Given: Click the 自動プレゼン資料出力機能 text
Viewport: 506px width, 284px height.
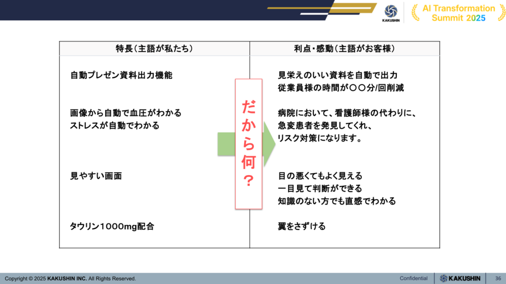Looking at the screenshot, I should pos(121,75).
